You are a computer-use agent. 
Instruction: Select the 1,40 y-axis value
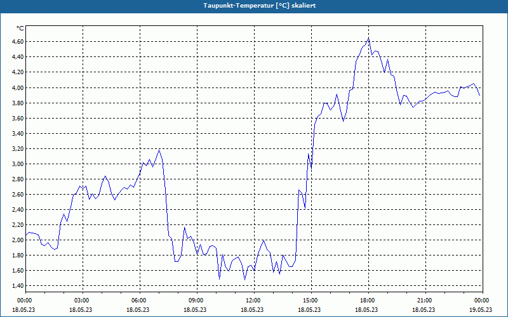[x=18, y=285]
